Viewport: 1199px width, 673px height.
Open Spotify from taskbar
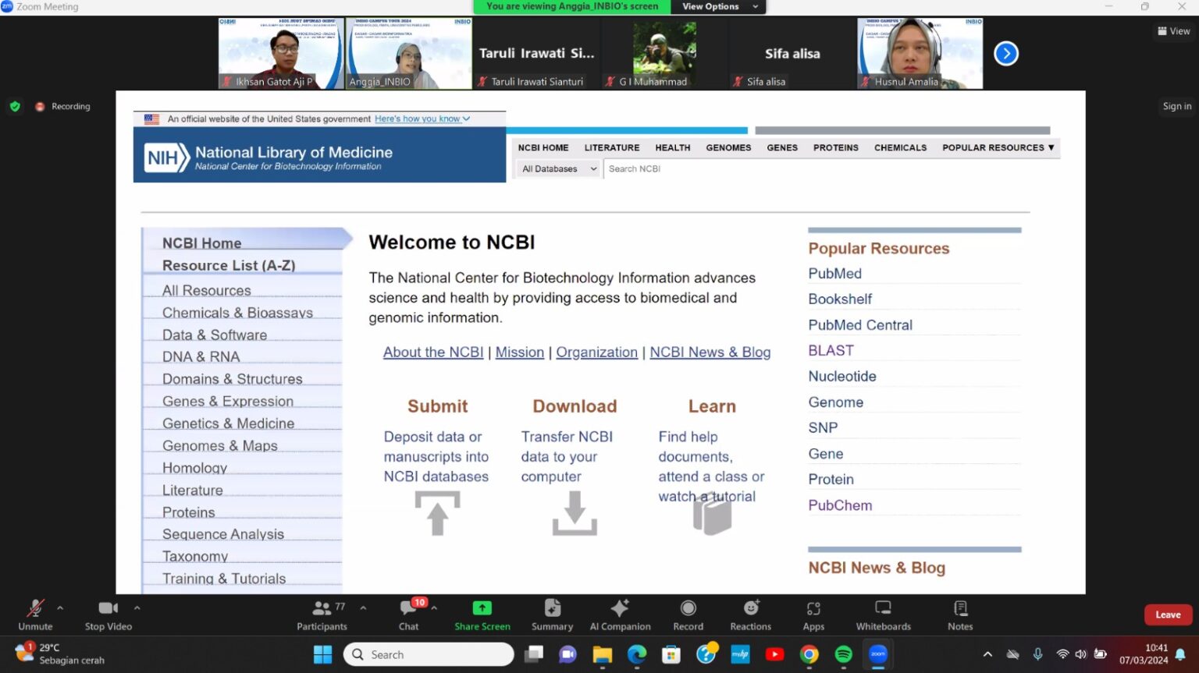point(843,654)
